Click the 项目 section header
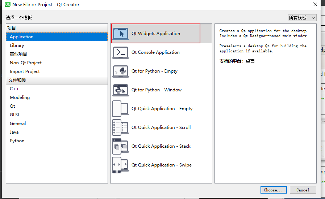Screen dimensions: 325x199 [57, 28]
